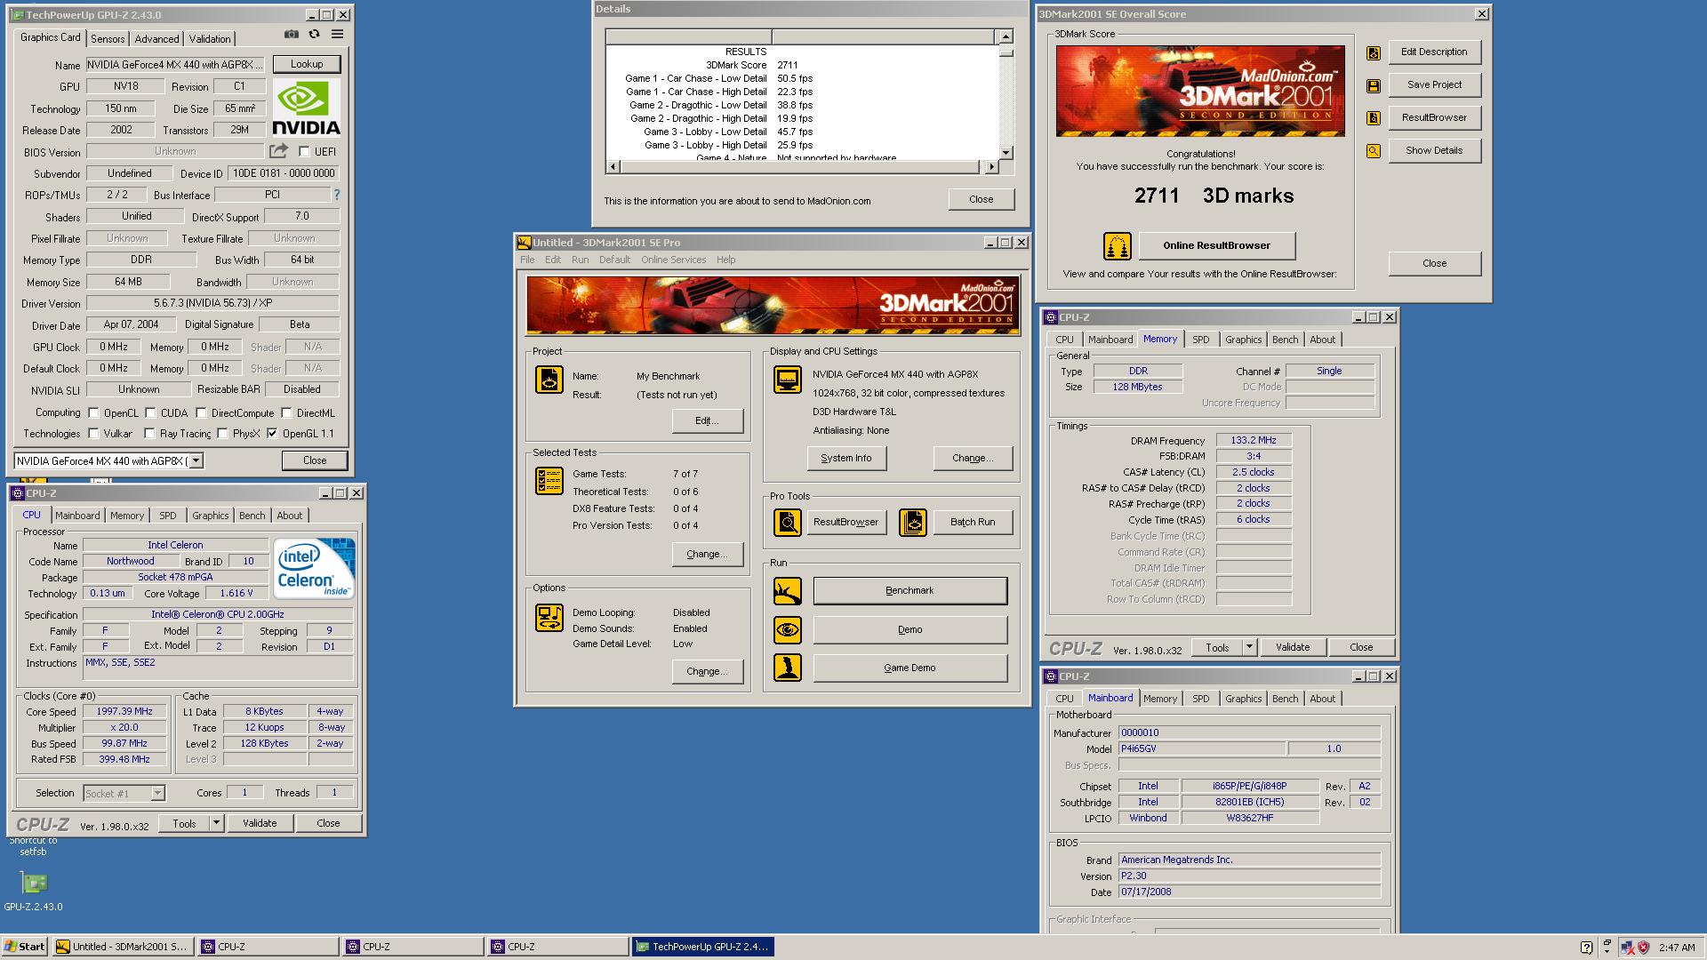The image size is (1707, 960).
Task: Click Change... button under Options
Action: (707, 671)
